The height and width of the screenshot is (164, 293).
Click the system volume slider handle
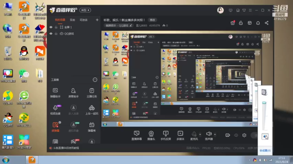tap(264, 103)
